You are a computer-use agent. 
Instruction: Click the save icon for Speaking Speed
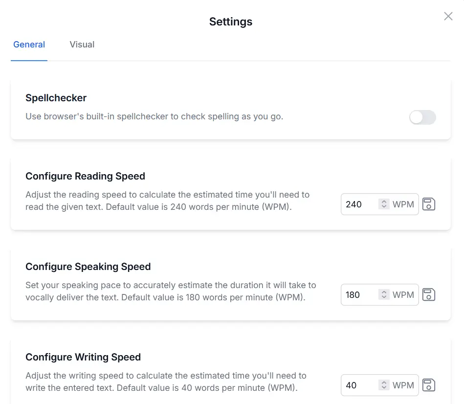tap(429, 294)
